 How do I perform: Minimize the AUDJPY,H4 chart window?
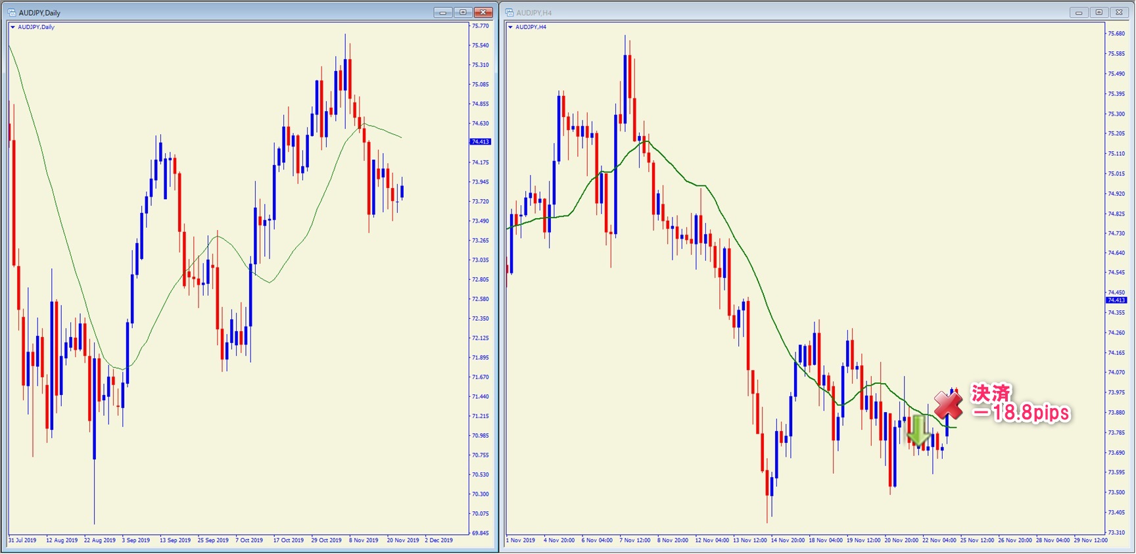tap(1079, 12)
